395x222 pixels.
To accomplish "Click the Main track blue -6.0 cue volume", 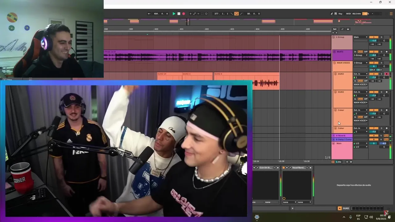I will [384, 143].
